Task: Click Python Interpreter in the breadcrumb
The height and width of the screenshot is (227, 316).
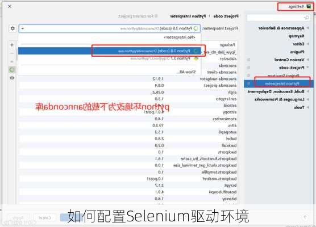Action: point(188,16)
